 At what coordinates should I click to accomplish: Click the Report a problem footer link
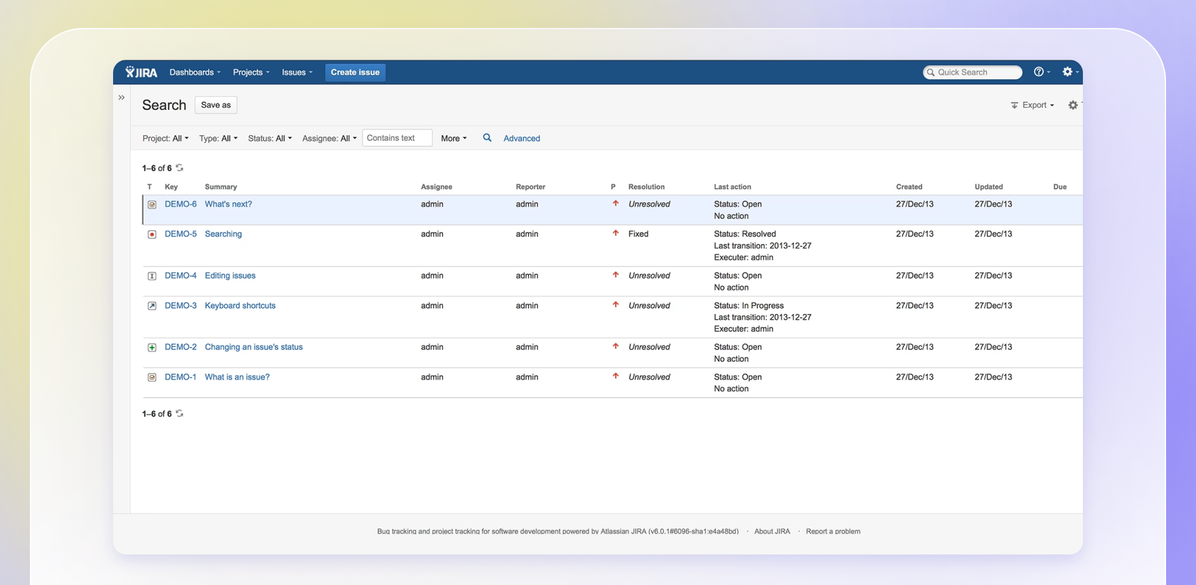pos(833,531)
